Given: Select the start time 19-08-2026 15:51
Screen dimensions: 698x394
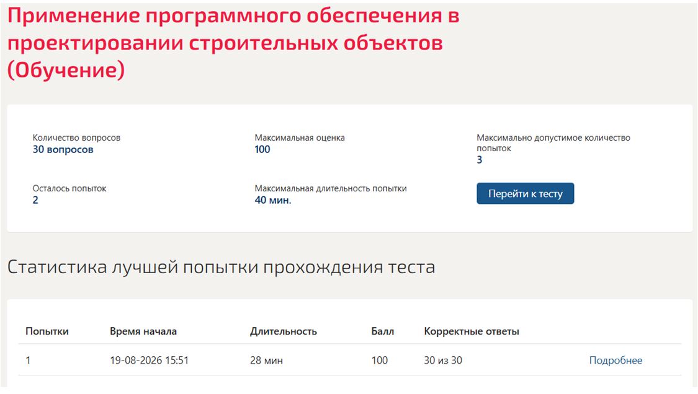Looking at the screenshot, I should click(150, 360).
